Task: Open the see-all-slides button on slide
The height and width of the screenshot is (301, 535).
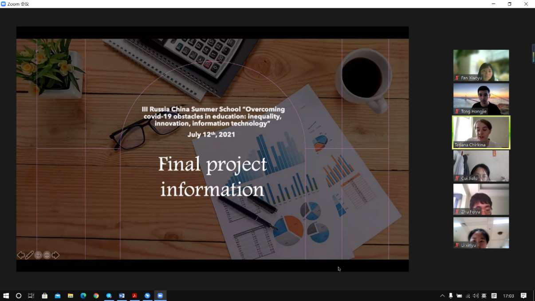Action: pyautogui.click(x=38, y=255)
